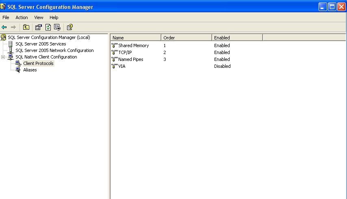Click the Help toolbar icon

[x=70, y=27]
